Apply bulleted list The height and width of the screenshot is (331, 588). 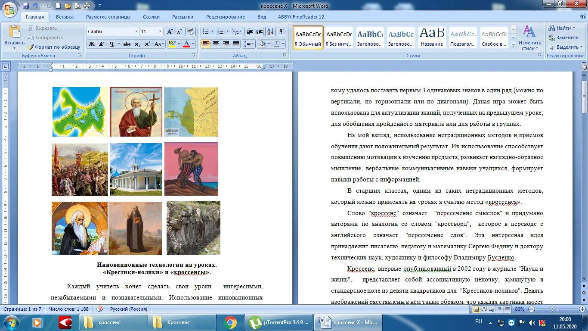206,31
